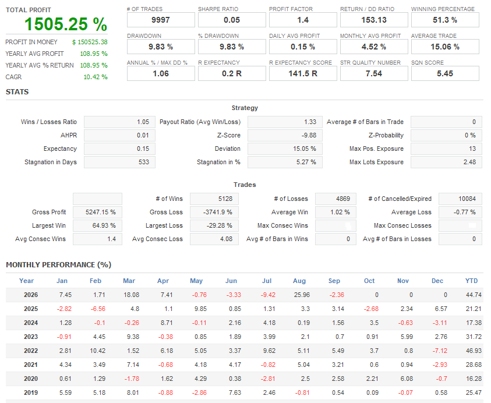Click the 2026 row year label

click(x=31, y=295)
